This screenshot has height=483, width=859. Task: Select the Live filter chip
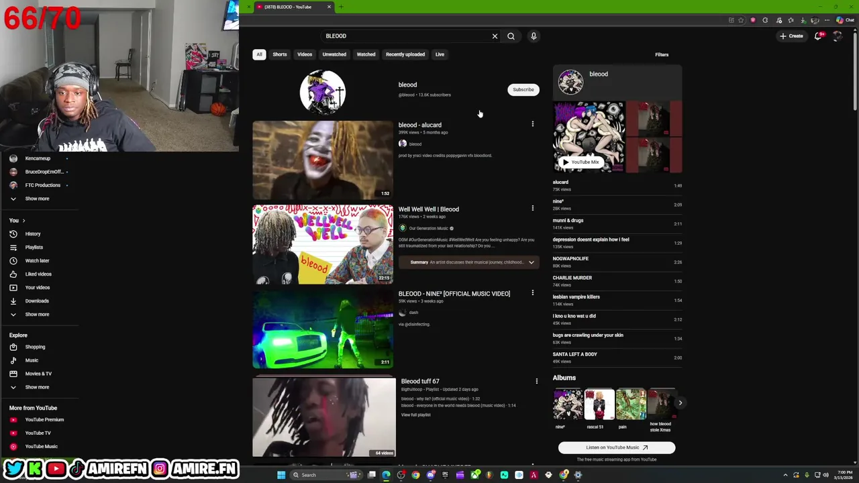(440, 54)
